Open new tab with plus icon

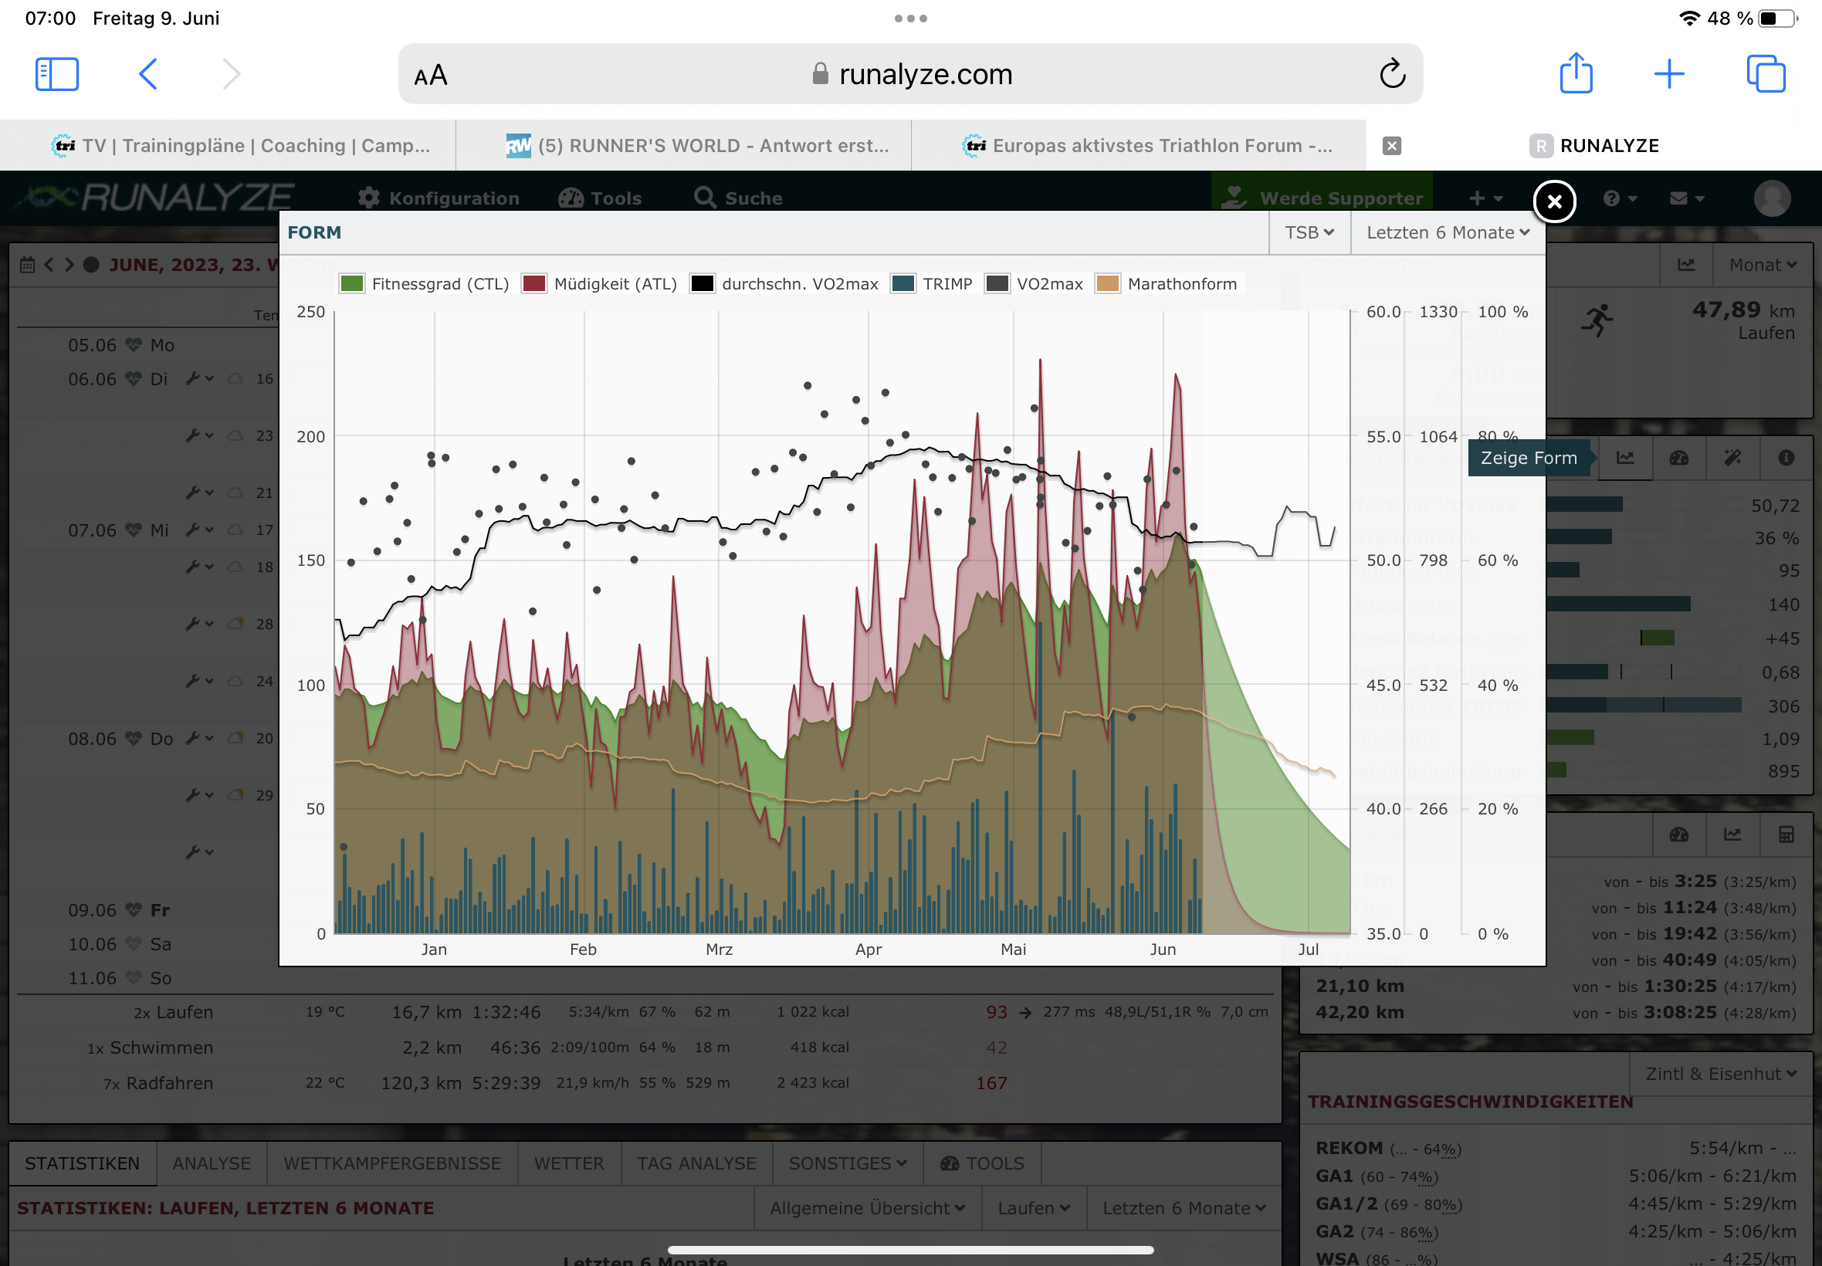[x=1669, y=75]
